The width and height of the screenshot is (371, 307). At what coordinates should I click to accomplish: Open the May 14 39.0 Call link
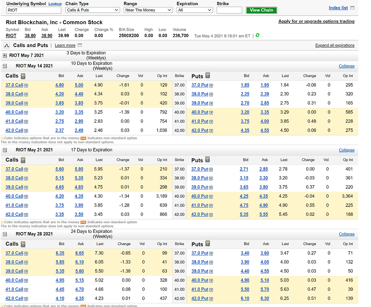coord(14,103)
